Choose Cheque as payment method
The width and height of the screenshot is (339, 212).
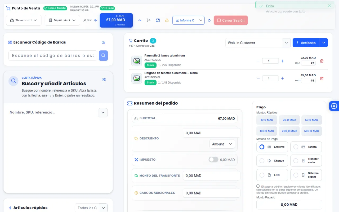point(272,161)
